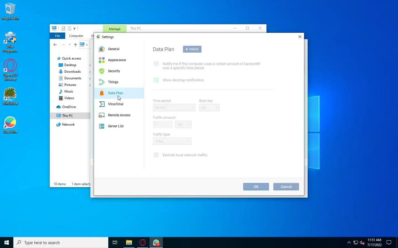398x248 pixels.
Task: Open Recycle Bin desktop icon
Action: (10, 11)
